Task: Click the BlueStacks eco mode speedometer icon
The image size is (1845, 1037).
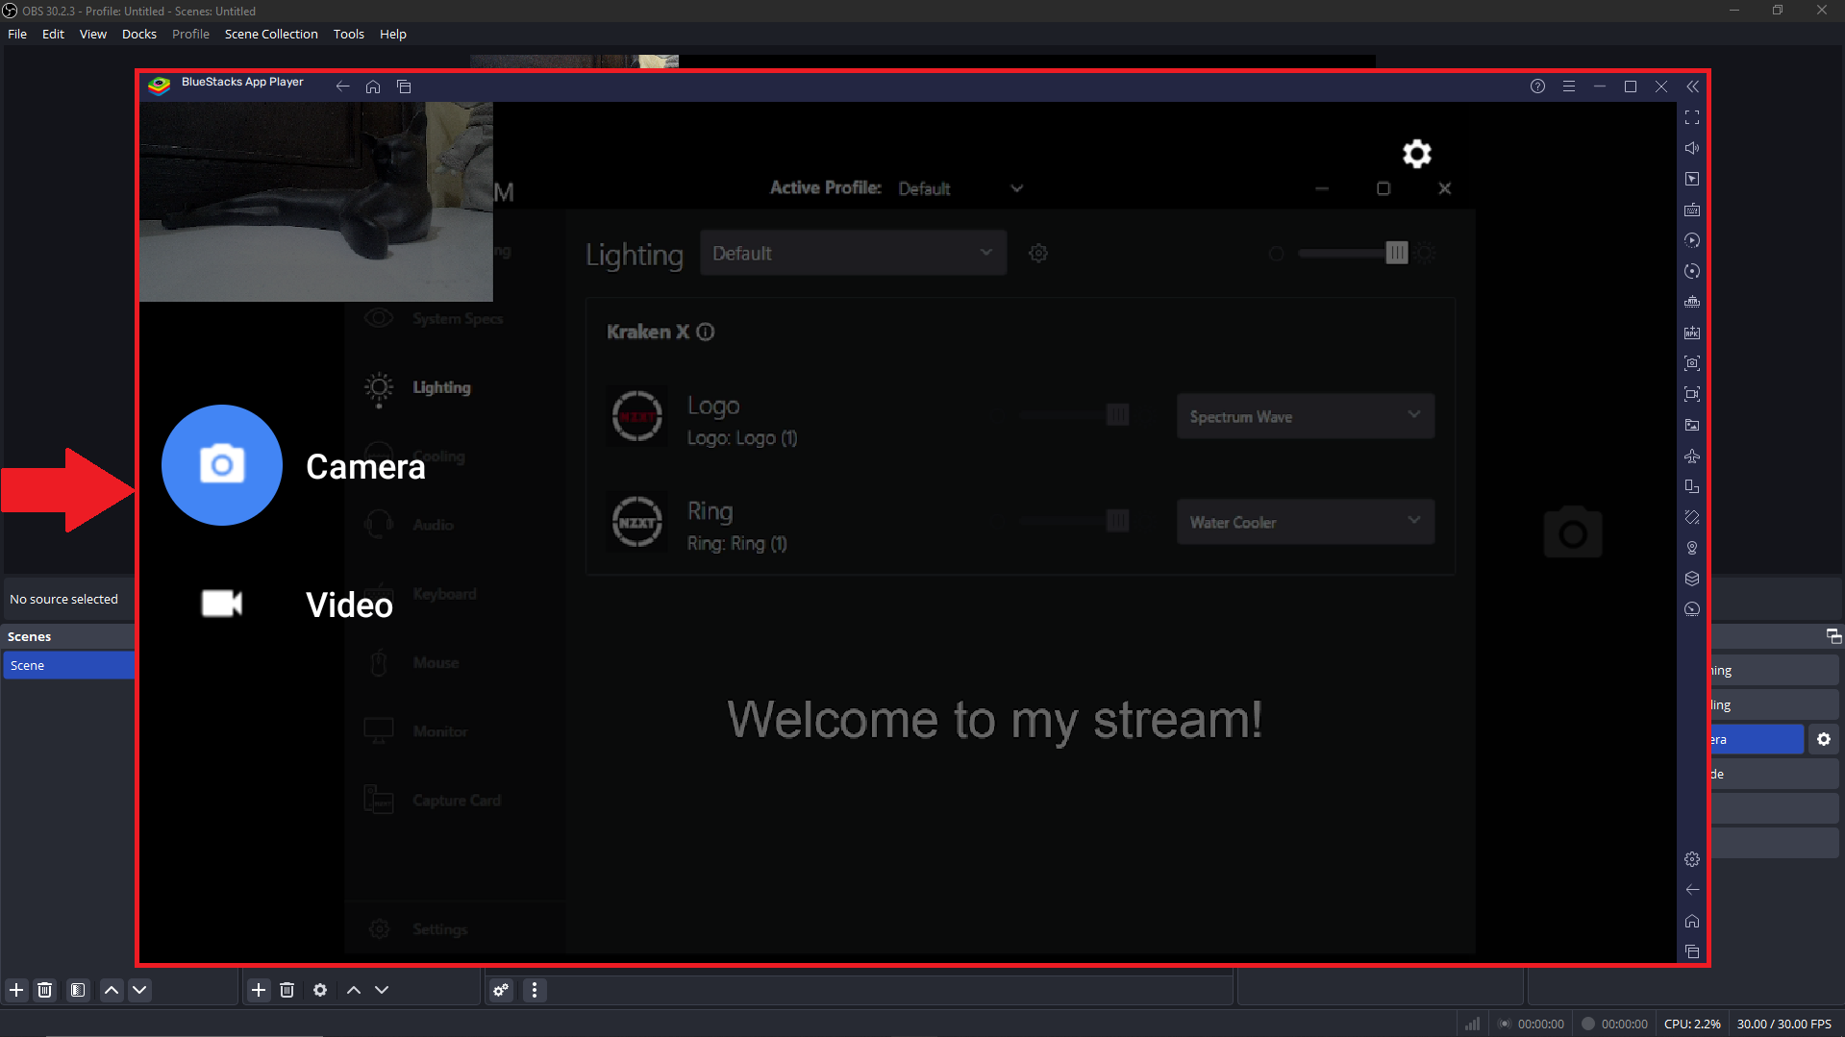Action: (1692, 609)
